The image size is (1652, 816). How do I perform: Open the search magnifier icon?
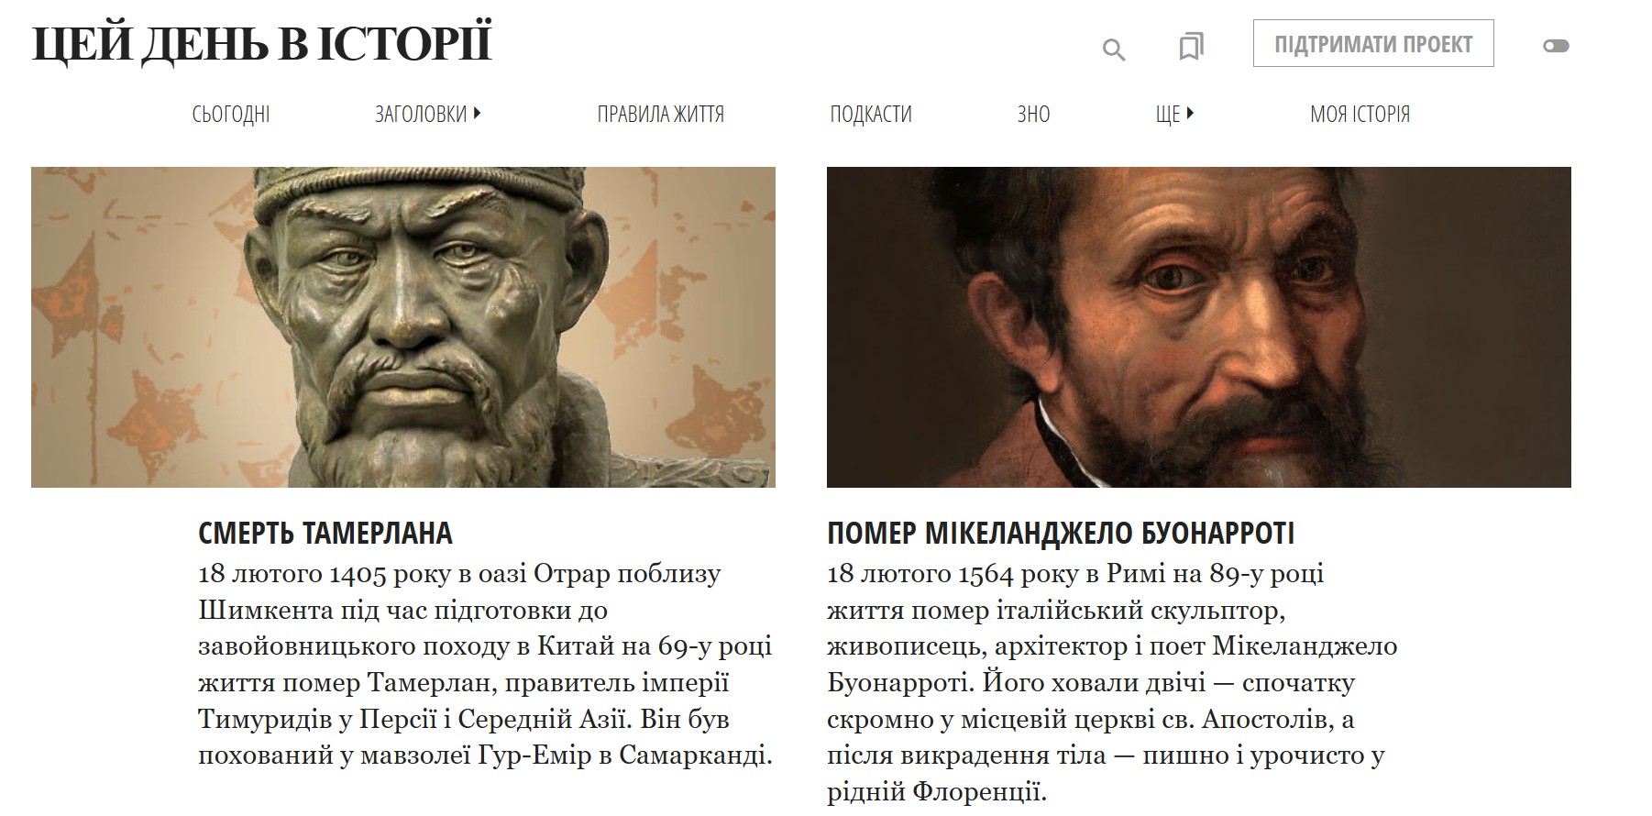coord(1113,49)
